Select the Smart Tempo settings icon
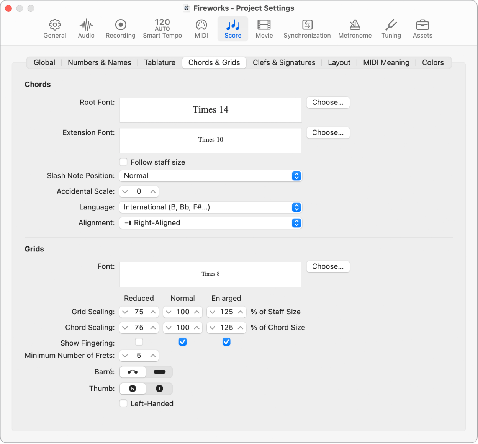The image size is (478, 444). pos(162,29)
